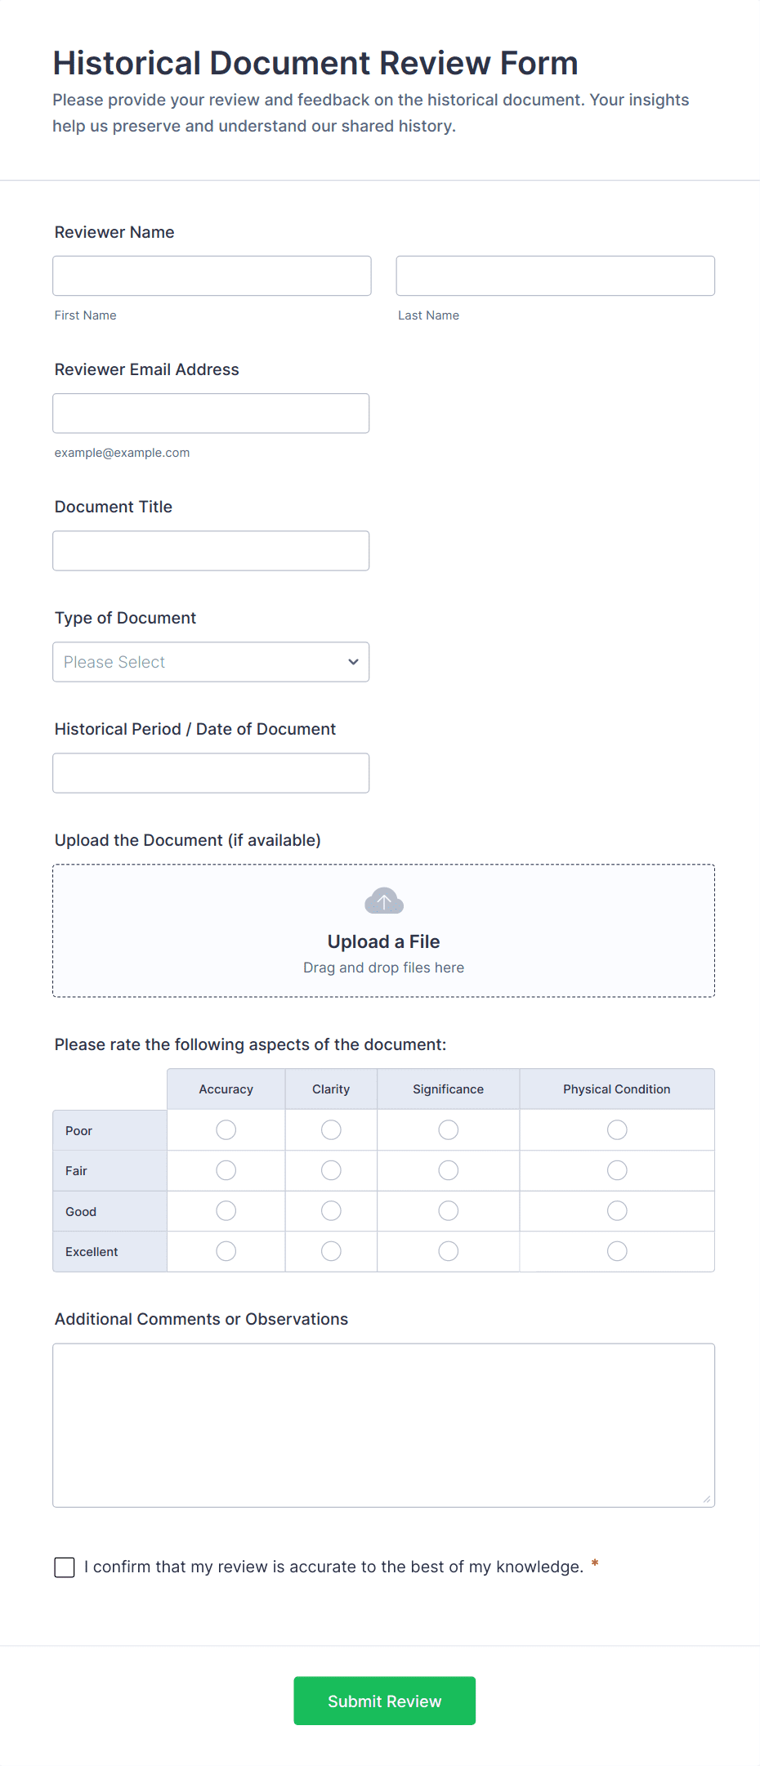Screen dimensions: 760x1766
Task: Check the review accuracy confirmation checkbox
Action: (64, 1567)
